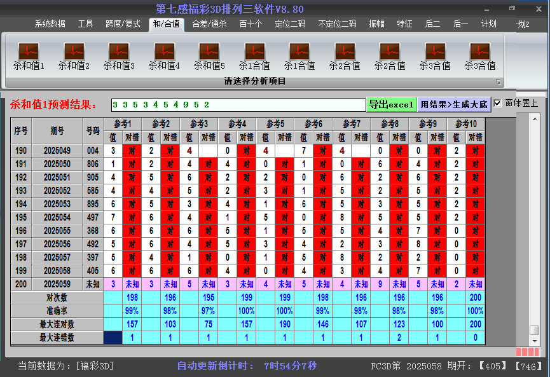Screen dimensions: 550x377
Task: Click the 参考1 column header
Action: 123,124
